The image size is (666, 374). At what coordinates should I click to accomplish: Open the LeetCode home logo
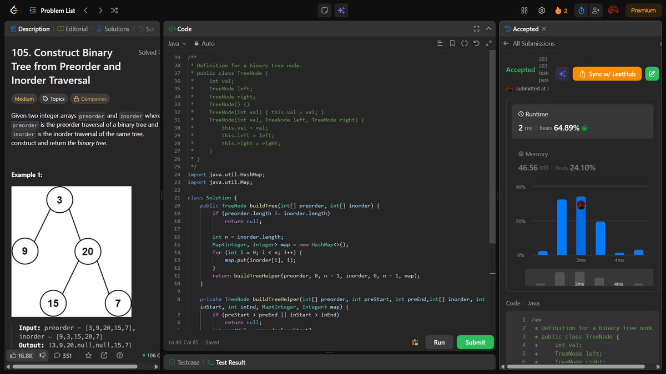point(13,10)
